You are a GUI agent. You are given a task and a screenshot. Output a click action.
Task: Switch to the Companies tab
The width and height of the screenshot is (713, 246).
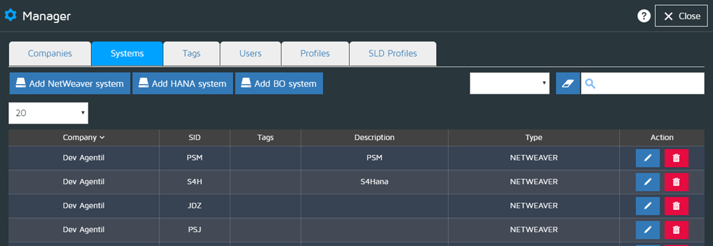[50, 54]
